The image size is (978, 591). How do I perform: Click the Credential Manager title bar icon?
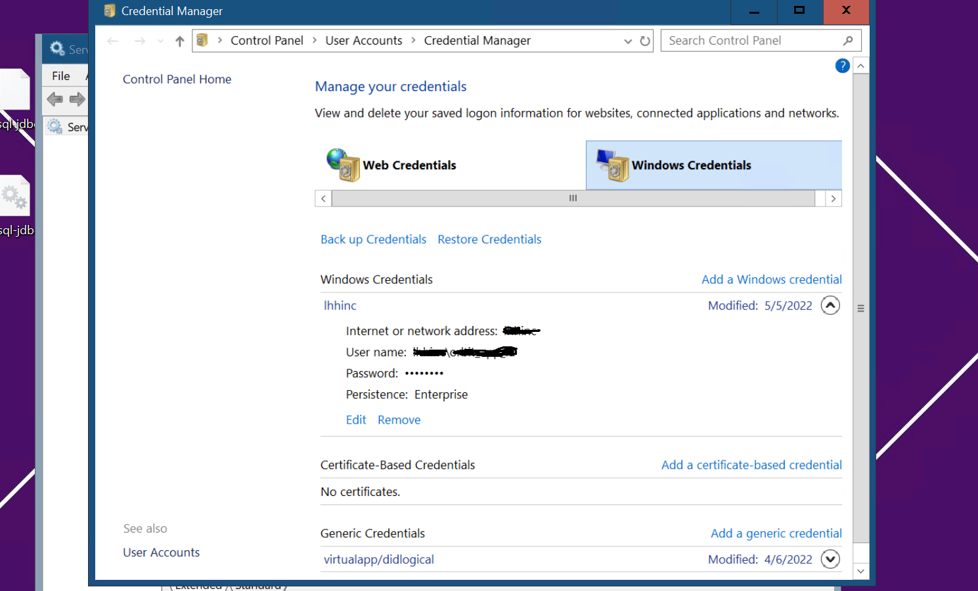(x=109, y=10)
